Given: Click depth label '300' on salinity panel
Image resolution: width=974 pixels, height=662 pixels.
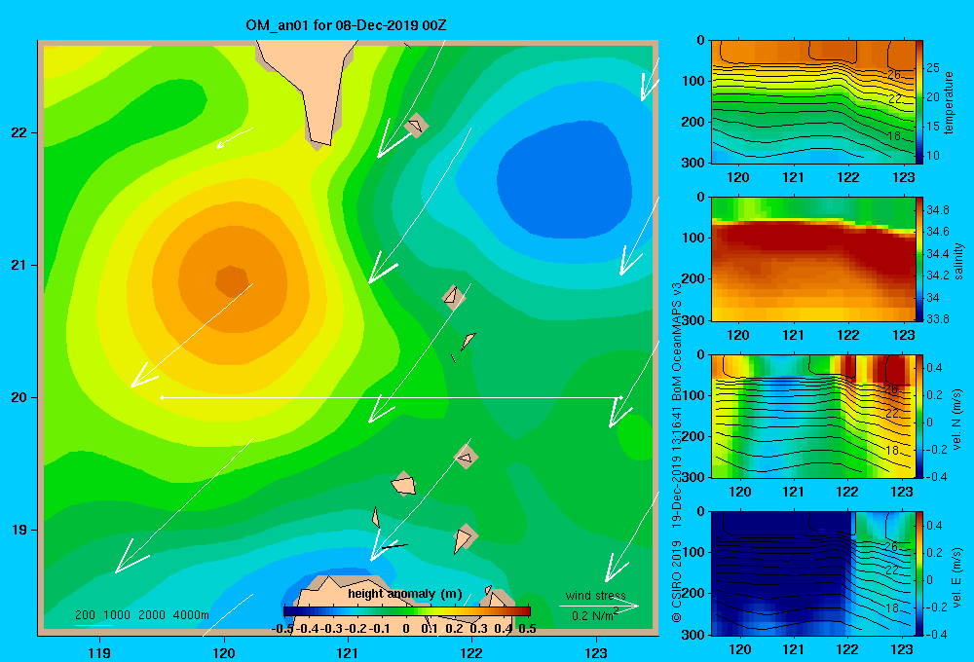Looking at the screenshot, I should tap(693, 320).
